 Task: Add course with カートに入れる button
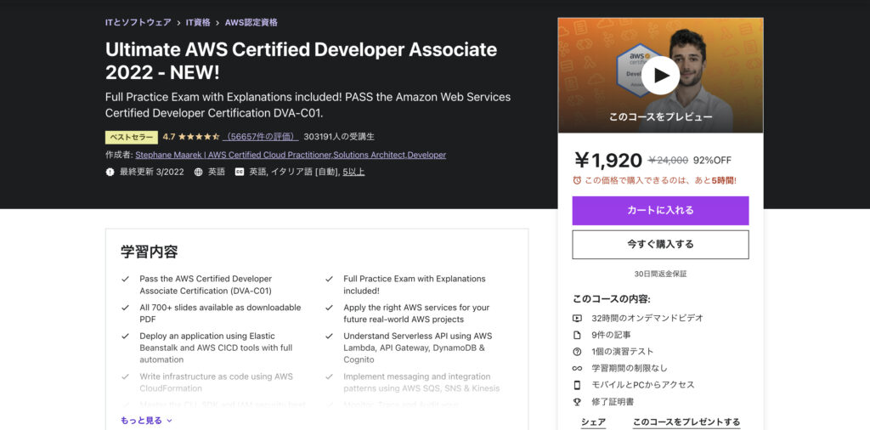[660, 210]
